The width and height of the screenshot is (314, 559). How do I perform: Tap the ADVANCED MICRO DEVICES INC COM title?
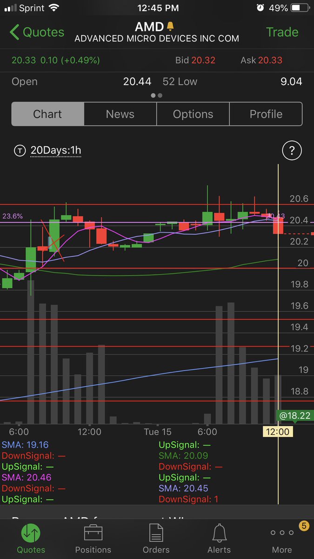157,39
